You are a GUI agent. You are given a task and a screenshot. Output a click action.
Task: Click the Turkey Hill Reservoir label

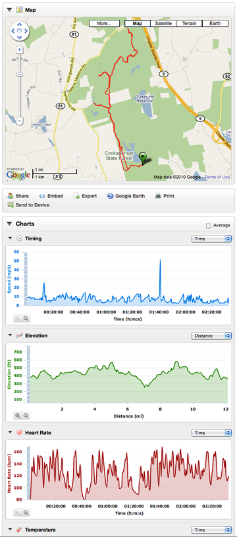(144, 99)
